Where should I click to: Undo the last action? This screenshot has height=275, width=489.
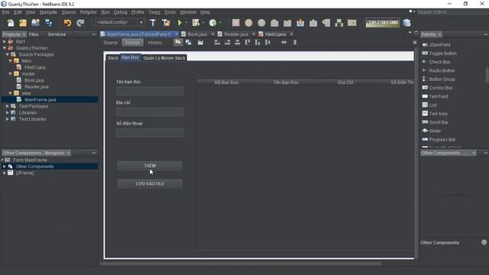tap(67, 23)
